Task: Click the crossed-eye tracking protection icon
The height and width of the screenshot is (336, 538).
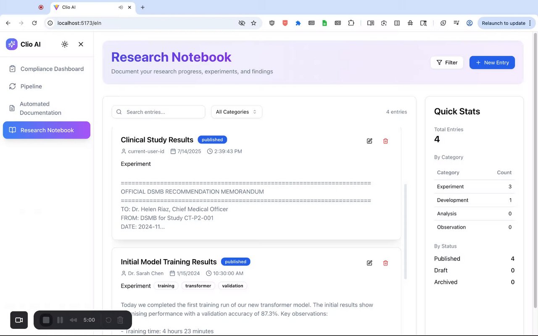Action: point(242,23)
